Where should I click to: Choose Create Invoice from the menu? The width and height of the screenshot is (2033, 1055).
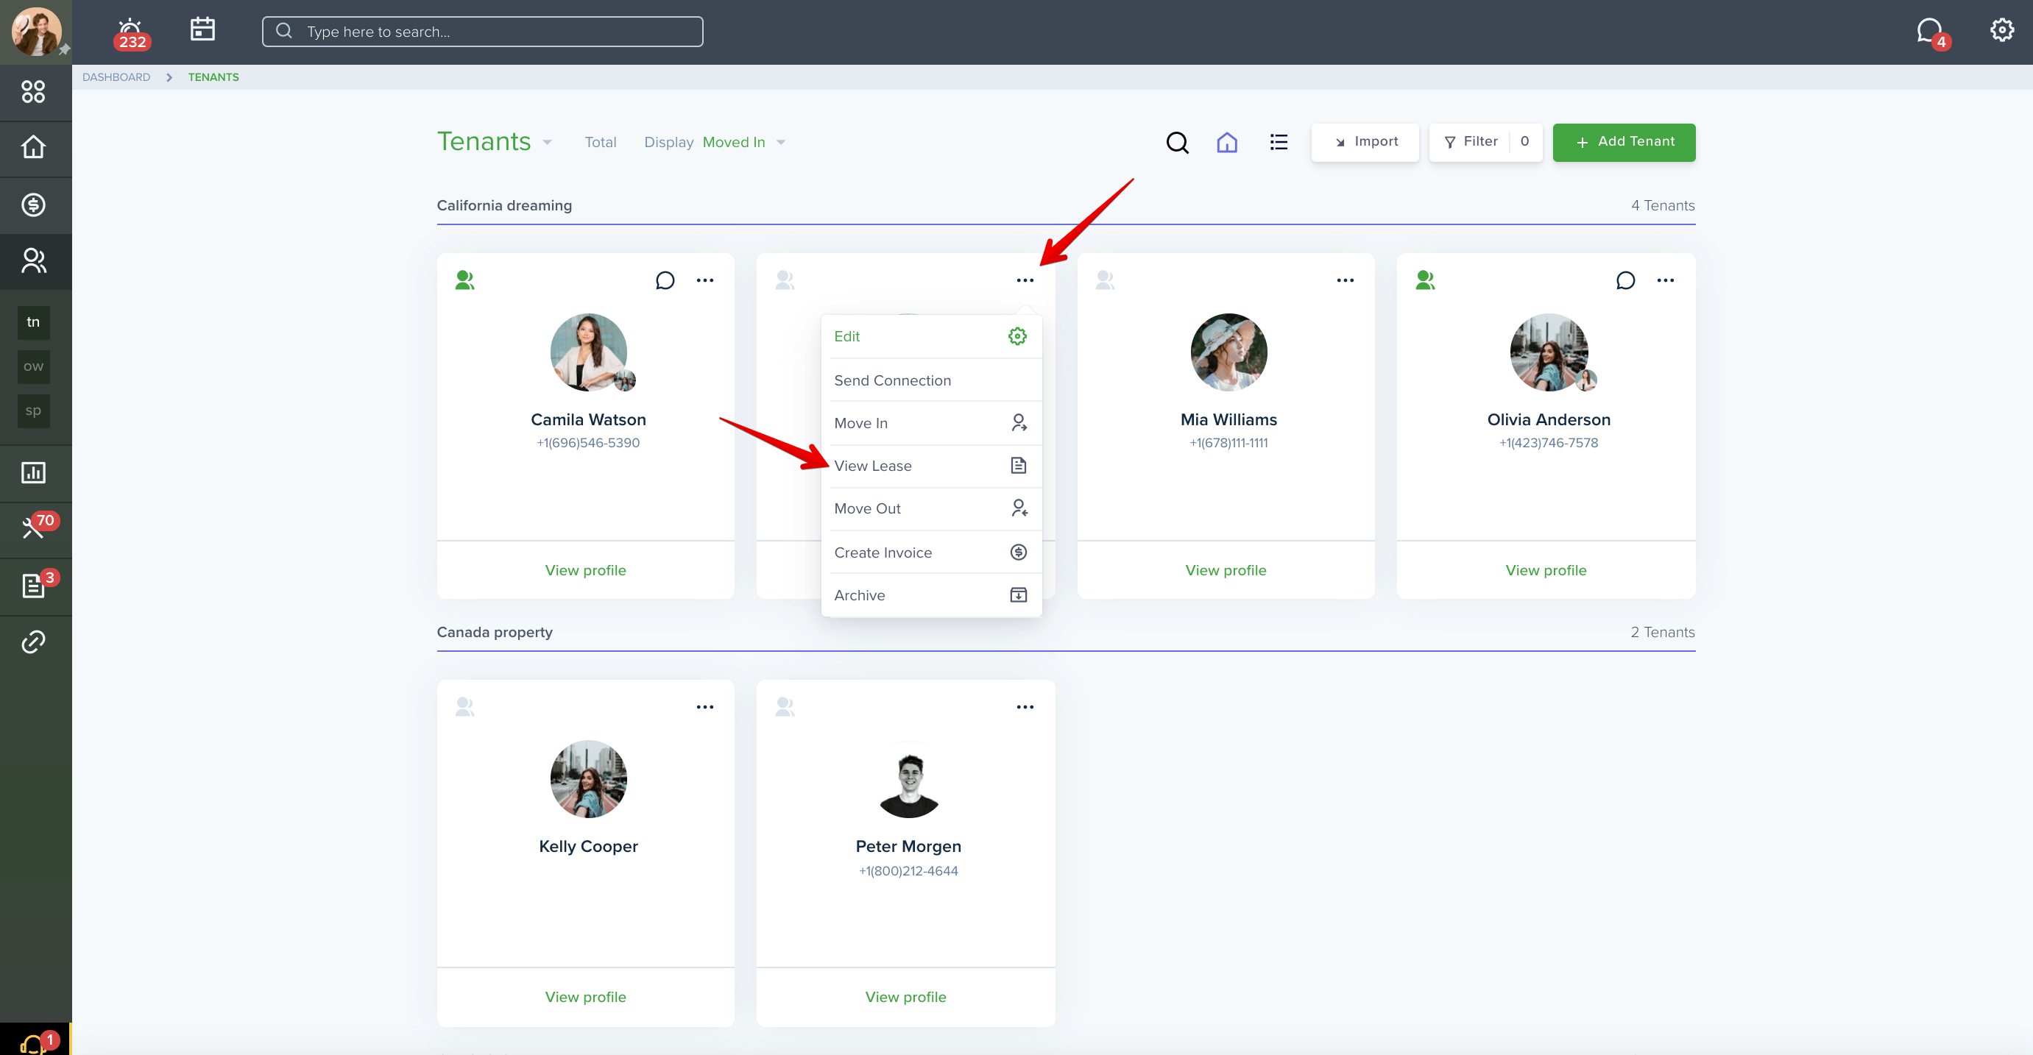(x=931, y=553)
